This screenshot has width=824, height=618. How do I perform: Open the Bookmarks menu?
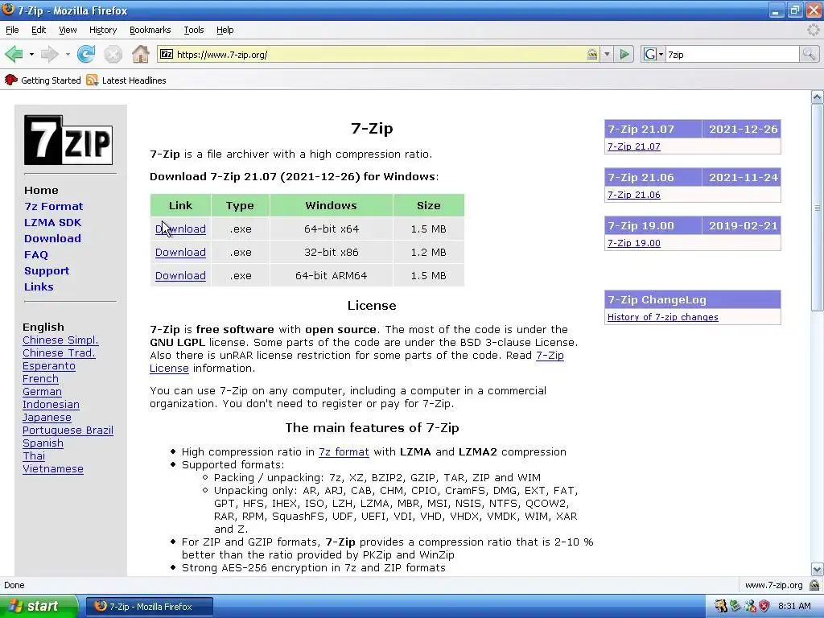click(x=150, y=30)
